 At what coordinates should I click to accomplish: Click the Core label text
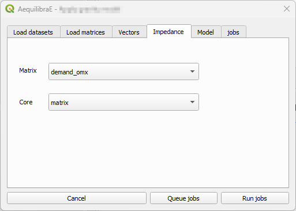(x=26, y=102)
